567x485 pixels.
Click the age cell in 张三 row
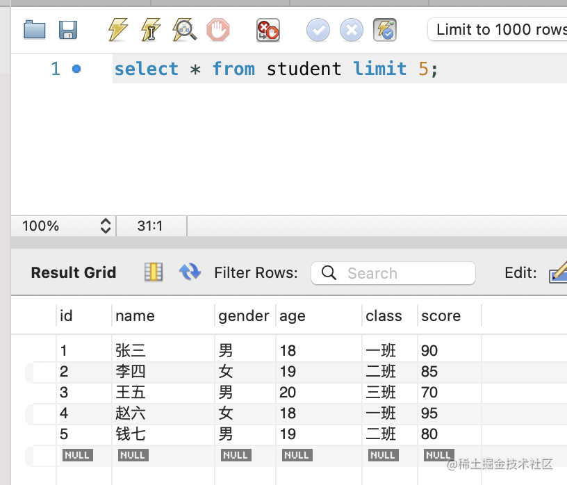pyautogui.click(x=288, y=350)
